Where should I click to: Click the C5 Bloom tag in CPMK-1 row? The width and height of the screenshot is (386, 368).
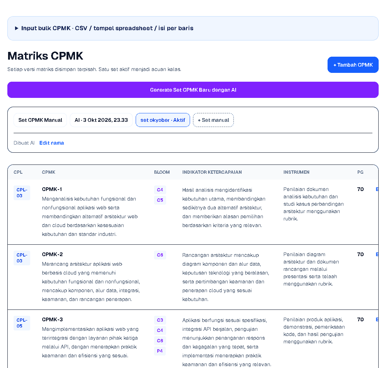click(x=160, y=200)
